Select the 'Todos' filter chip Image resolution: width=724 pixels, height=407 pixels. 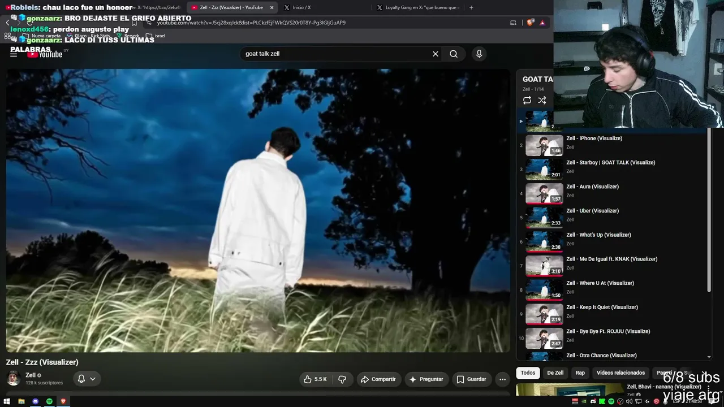(x=528, y=373)
